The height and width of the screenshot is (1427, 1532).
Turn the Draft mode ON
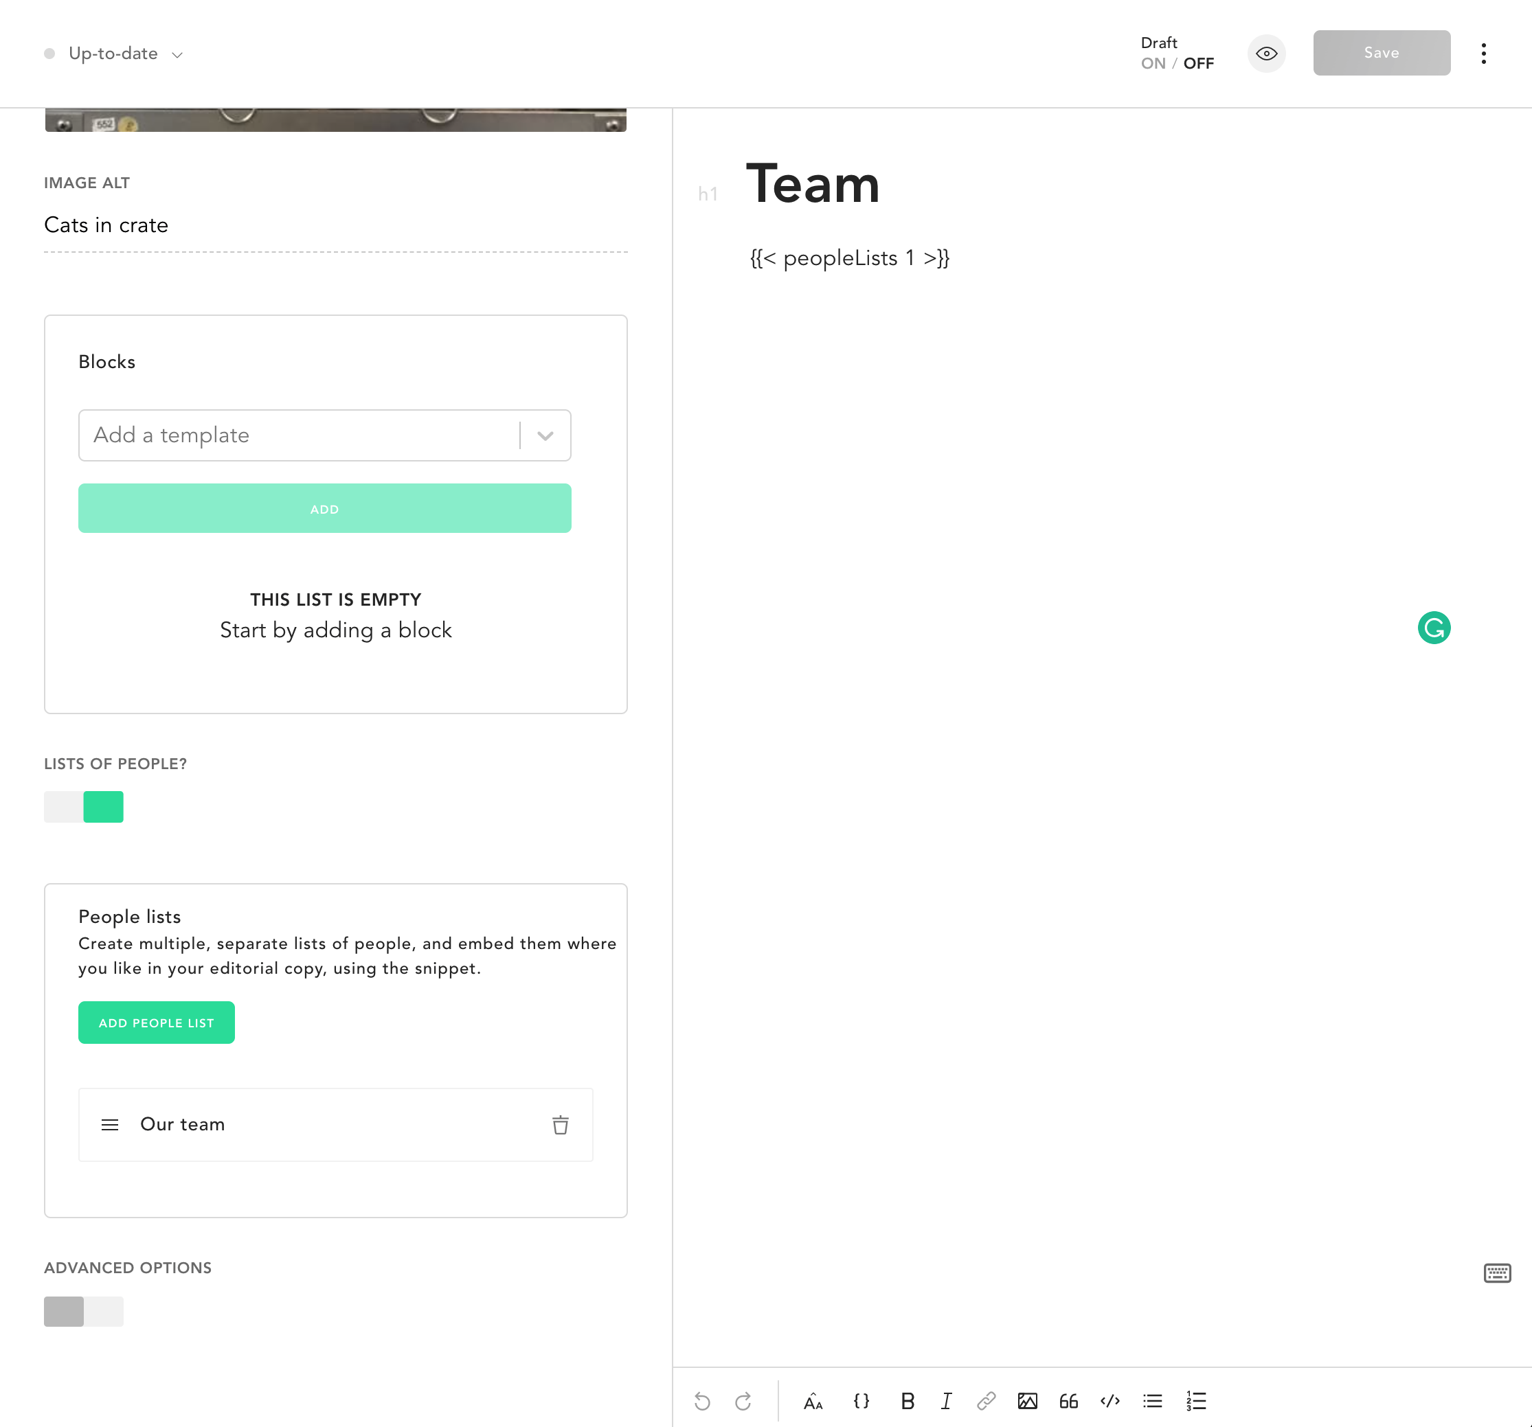1153,64
